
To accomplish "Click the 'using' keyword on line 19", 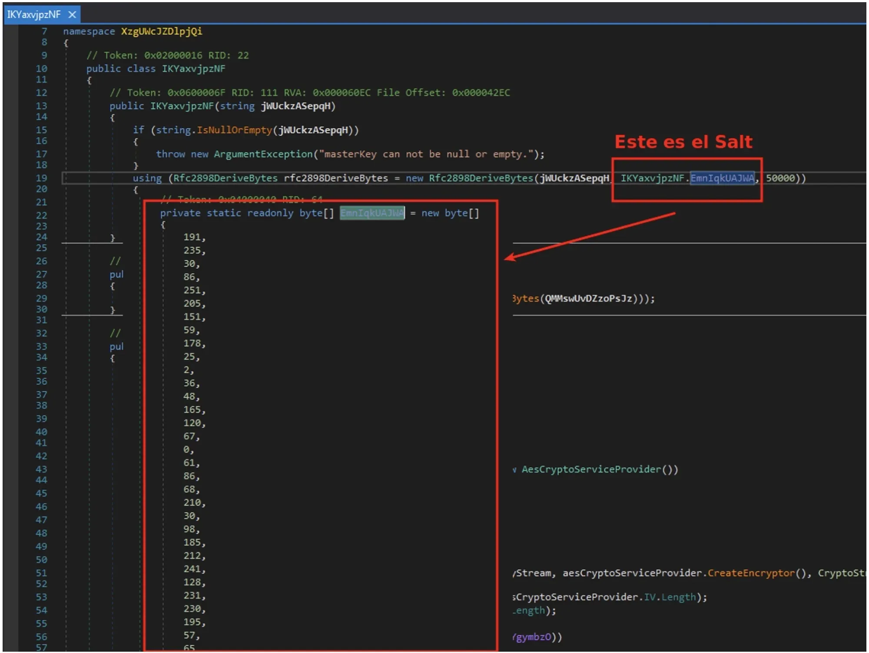I will (147, 178).
